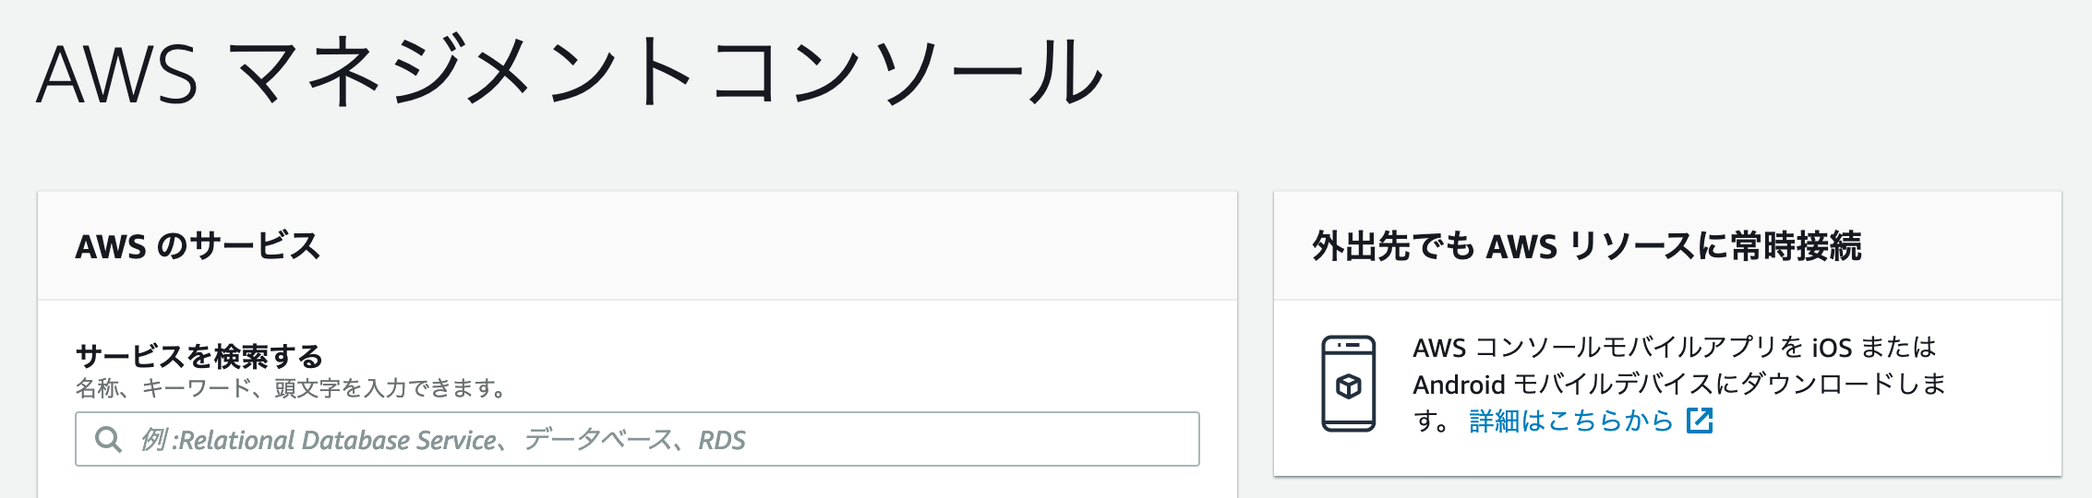The width and height of the screenshot is (2092, 498).
Task: Click the AWS コンソールモバイルアプリ description line
Action: tap(1674, 348)
